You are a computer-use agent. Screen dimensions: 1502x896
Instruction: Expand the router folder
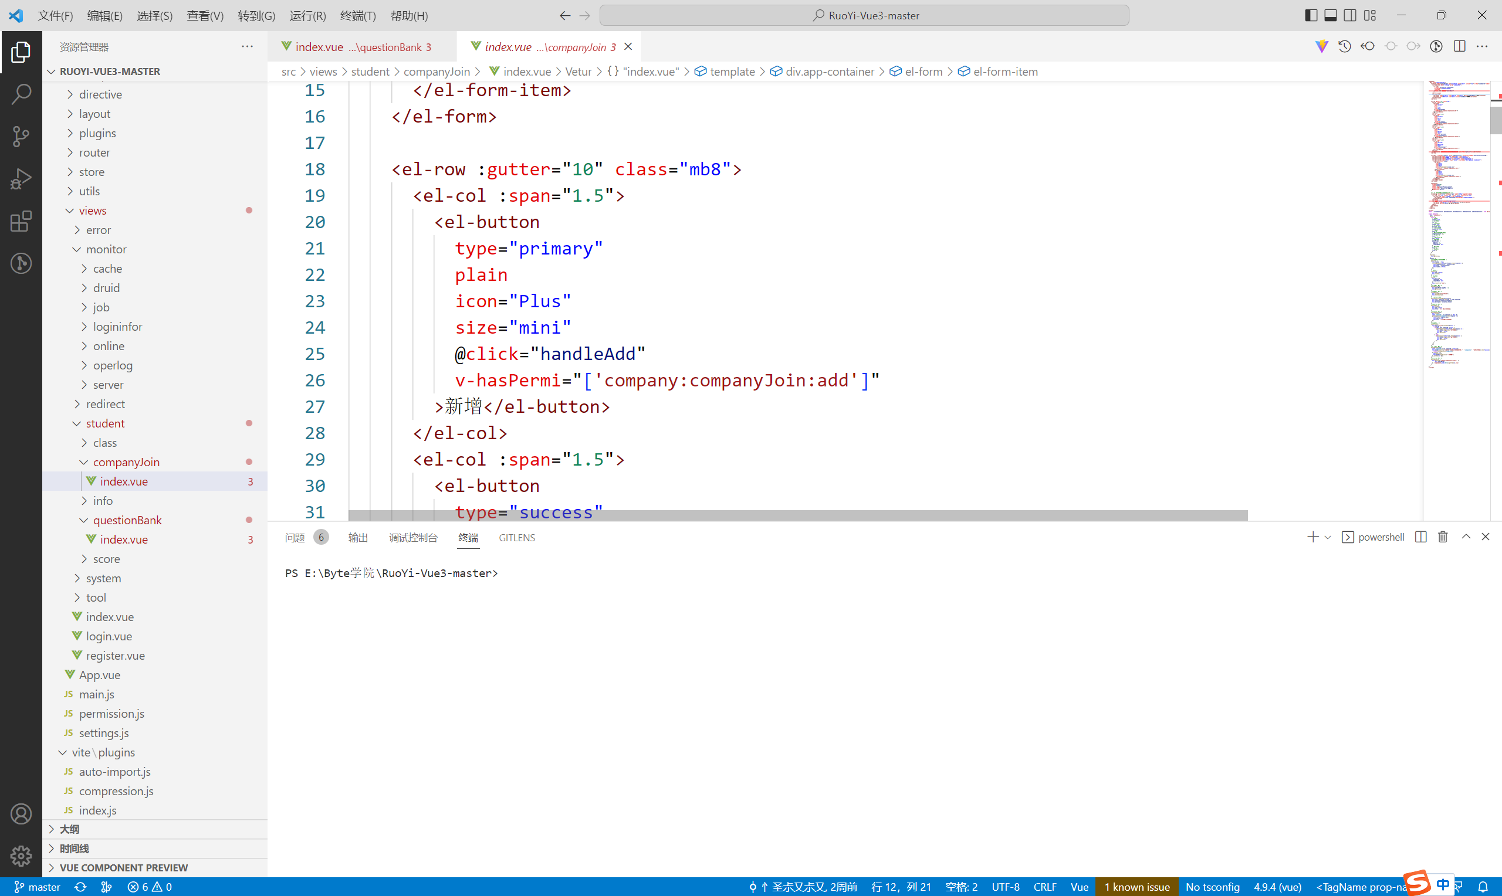[x=155, y=152]
